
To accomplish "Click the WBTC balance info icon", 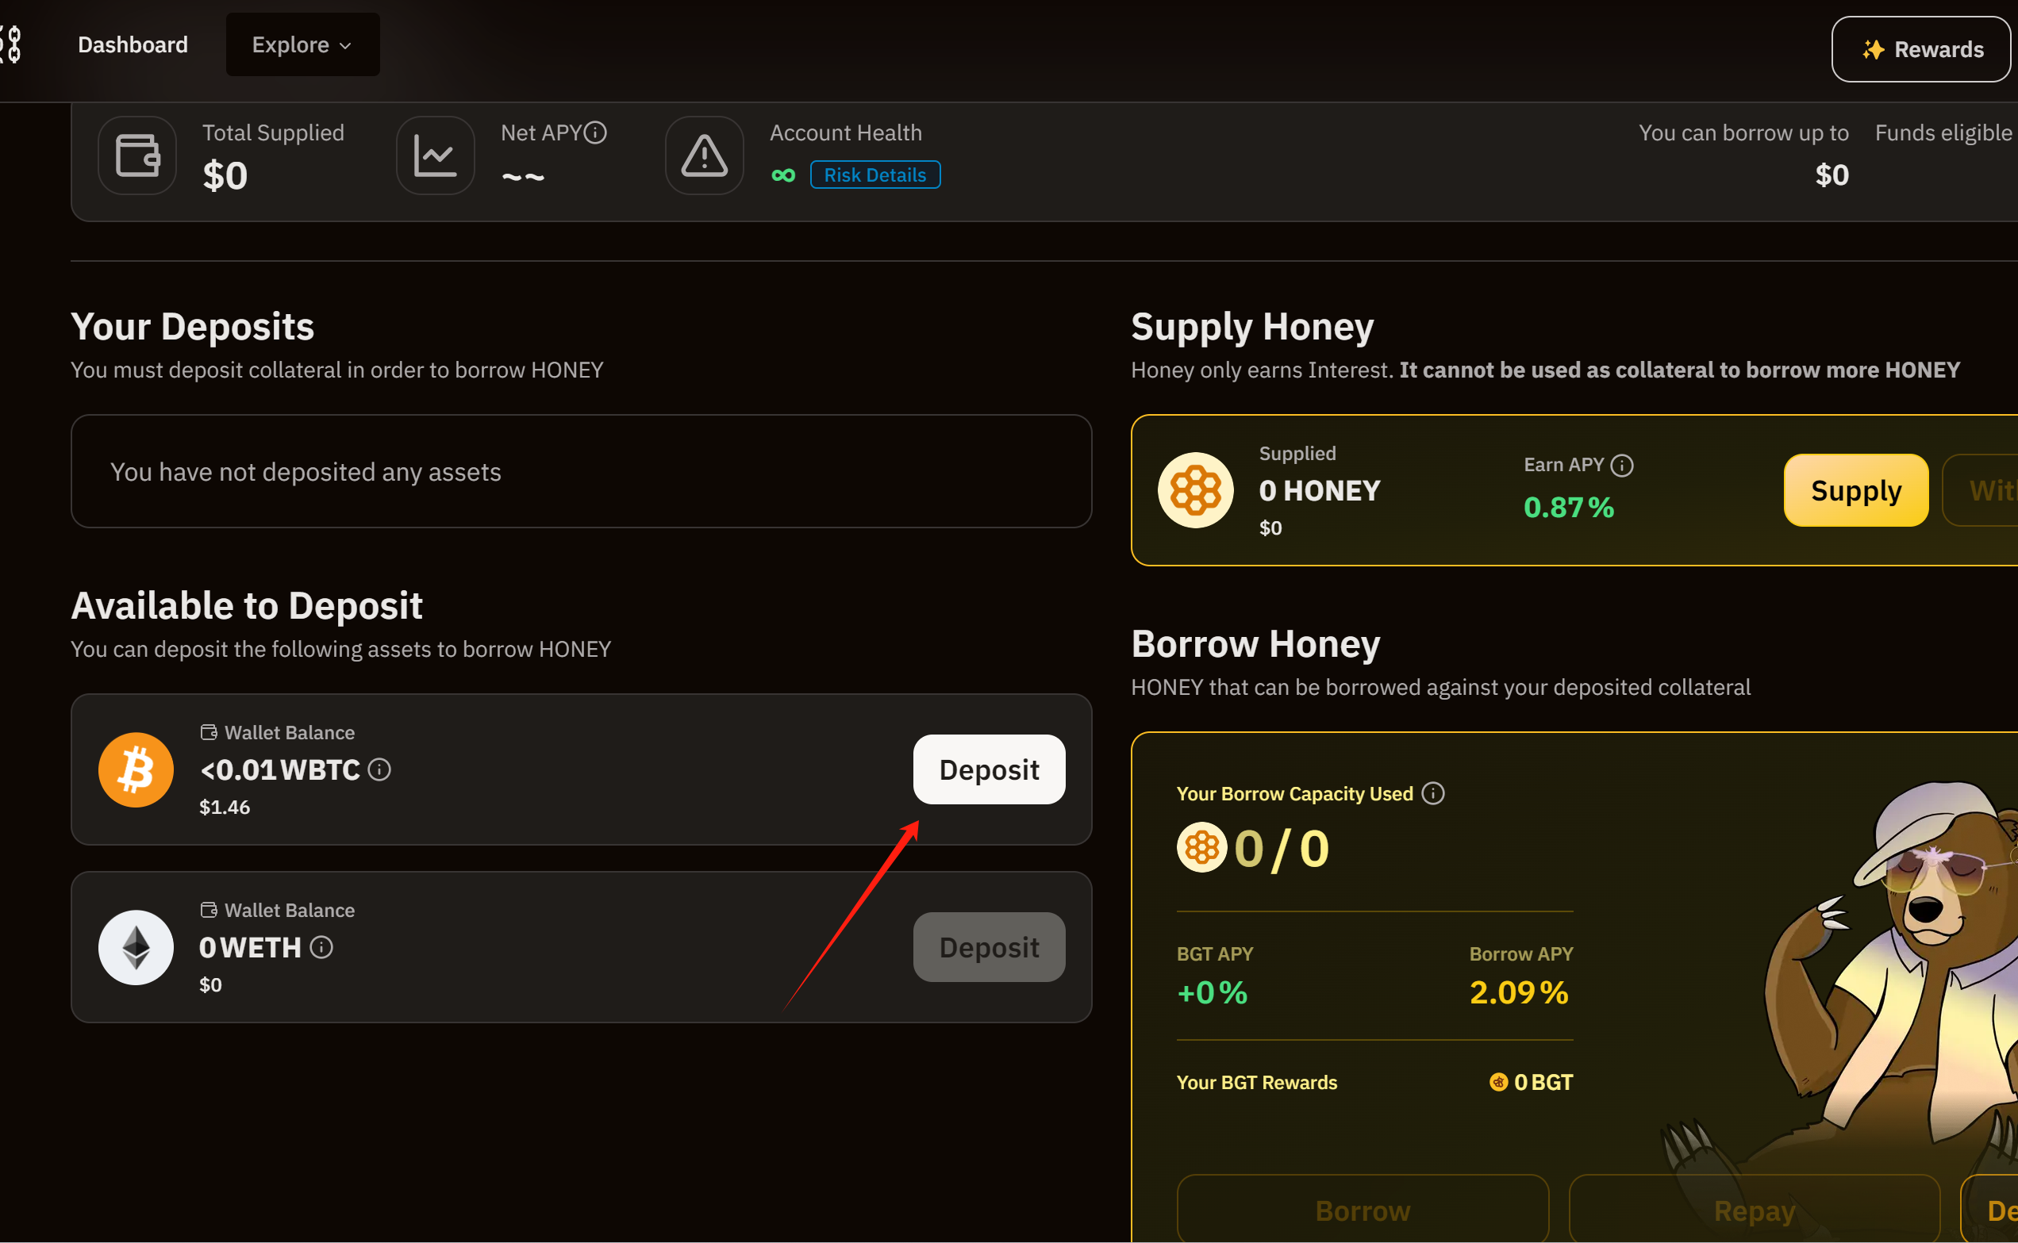I will [379, 769].
